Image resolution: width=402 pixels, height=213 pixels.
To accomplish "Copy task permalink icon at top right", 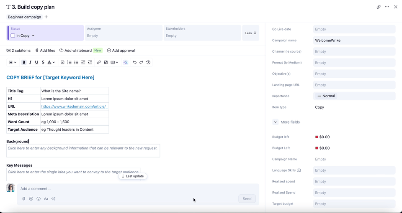I will pos(379,7).
